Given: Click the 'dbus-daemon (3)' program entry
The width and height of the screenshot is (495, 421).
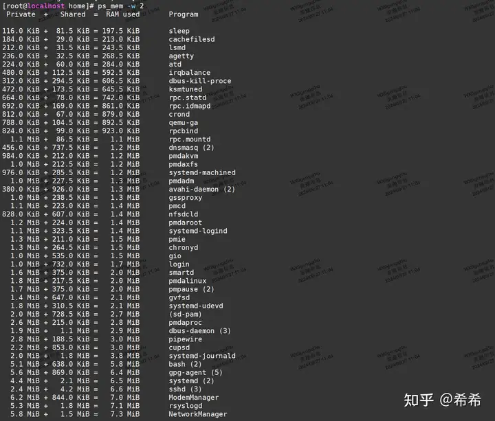Looking at the screenshot, I should click(200, 331).
